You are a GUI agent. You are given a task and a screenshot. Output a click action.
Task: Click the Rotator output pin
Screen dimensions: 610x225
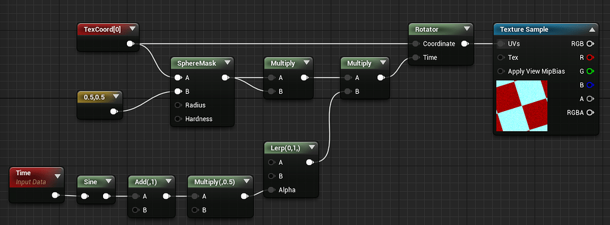(x=465, y=44)
